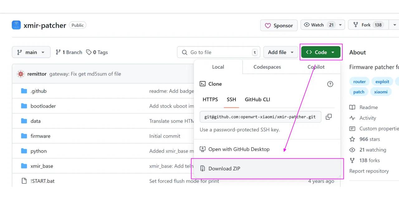Open the .github folder
Viewport: 399px width, 199px height.
click(x=39, y=91)
